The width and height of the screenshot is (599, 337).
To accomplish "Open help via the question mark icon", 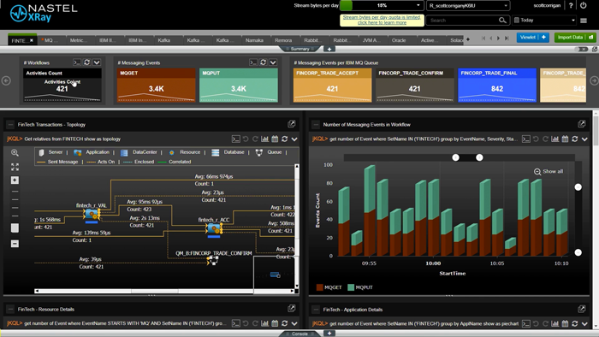I will 571,5.
